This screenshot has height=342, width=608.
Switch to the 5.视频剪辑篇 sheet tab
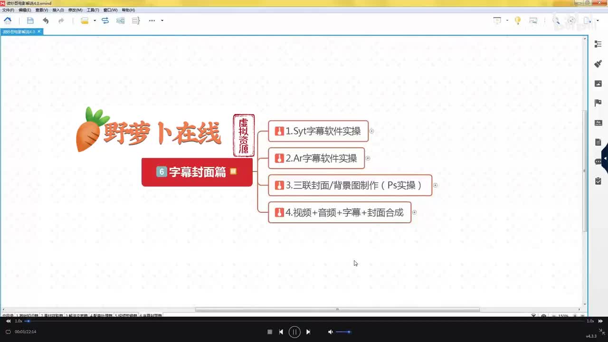(126, 316)
